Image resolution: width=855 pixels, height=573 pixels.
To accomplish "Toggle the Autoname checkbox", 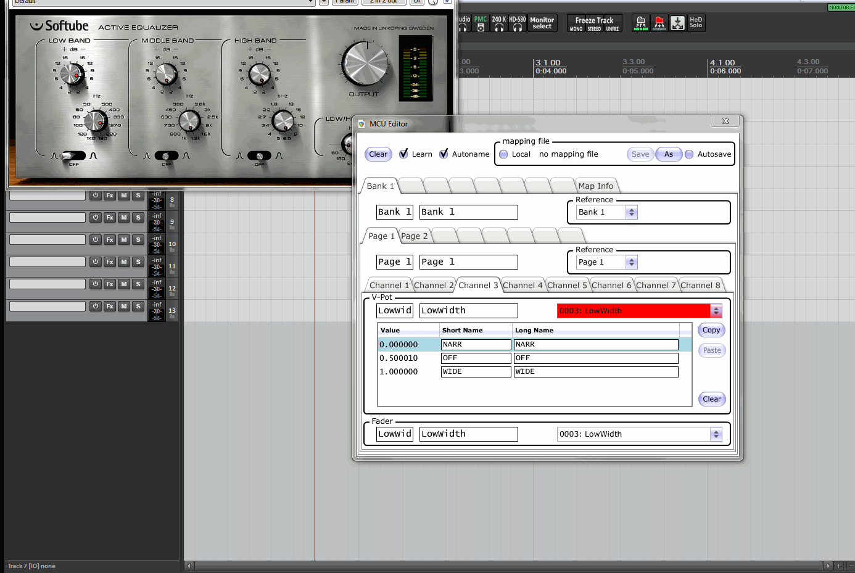I will [x=444, y=154].
